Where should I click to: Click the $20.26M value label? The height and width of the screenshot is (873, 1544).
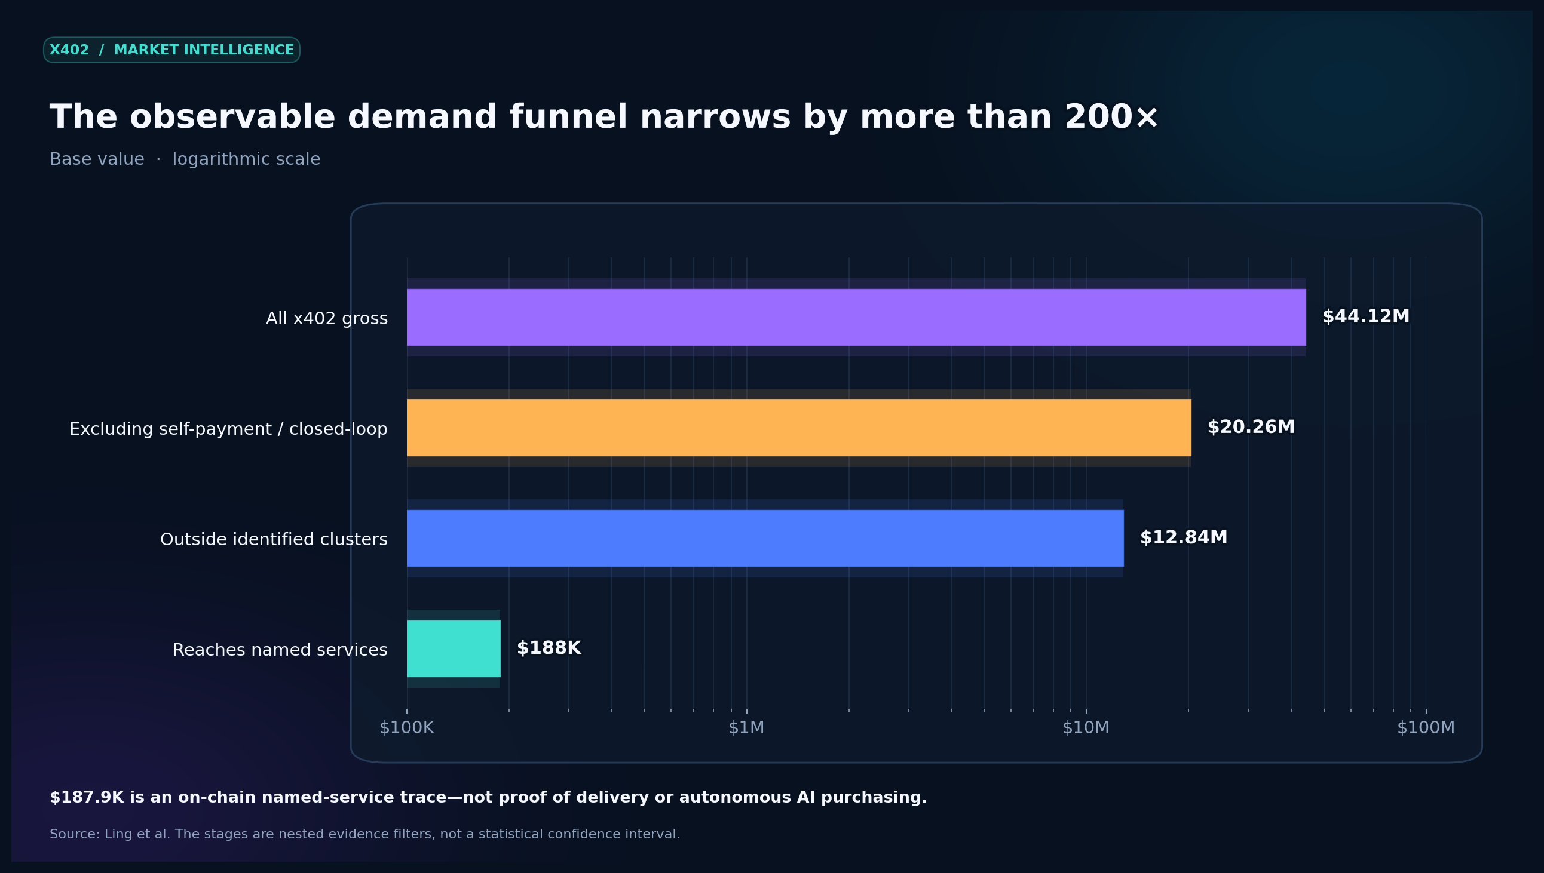click(1251, 427)
